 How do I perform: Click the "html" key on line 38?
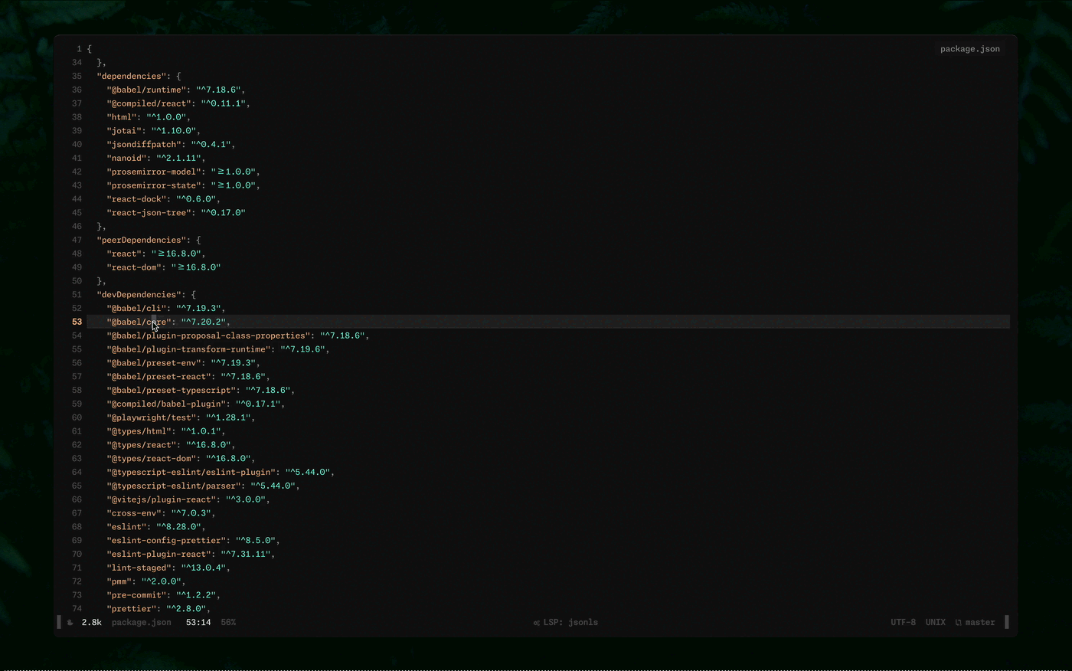122,118
